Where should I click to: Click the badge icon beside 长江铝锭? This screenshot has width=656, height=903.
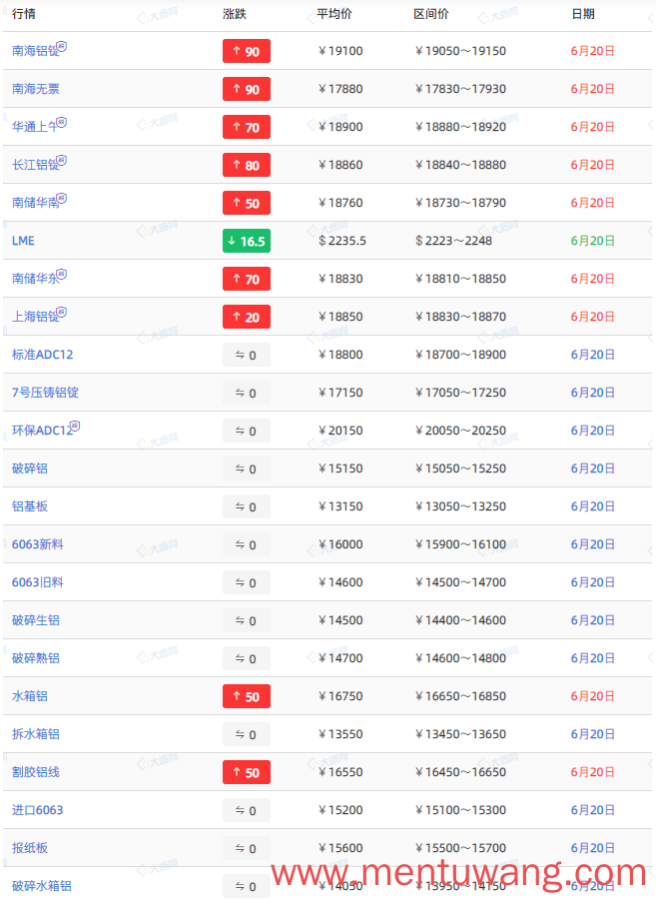[62, 160]
